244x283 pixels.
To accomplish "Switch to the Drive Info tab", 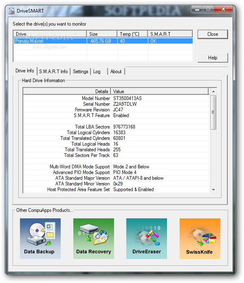I will [25, 71].
